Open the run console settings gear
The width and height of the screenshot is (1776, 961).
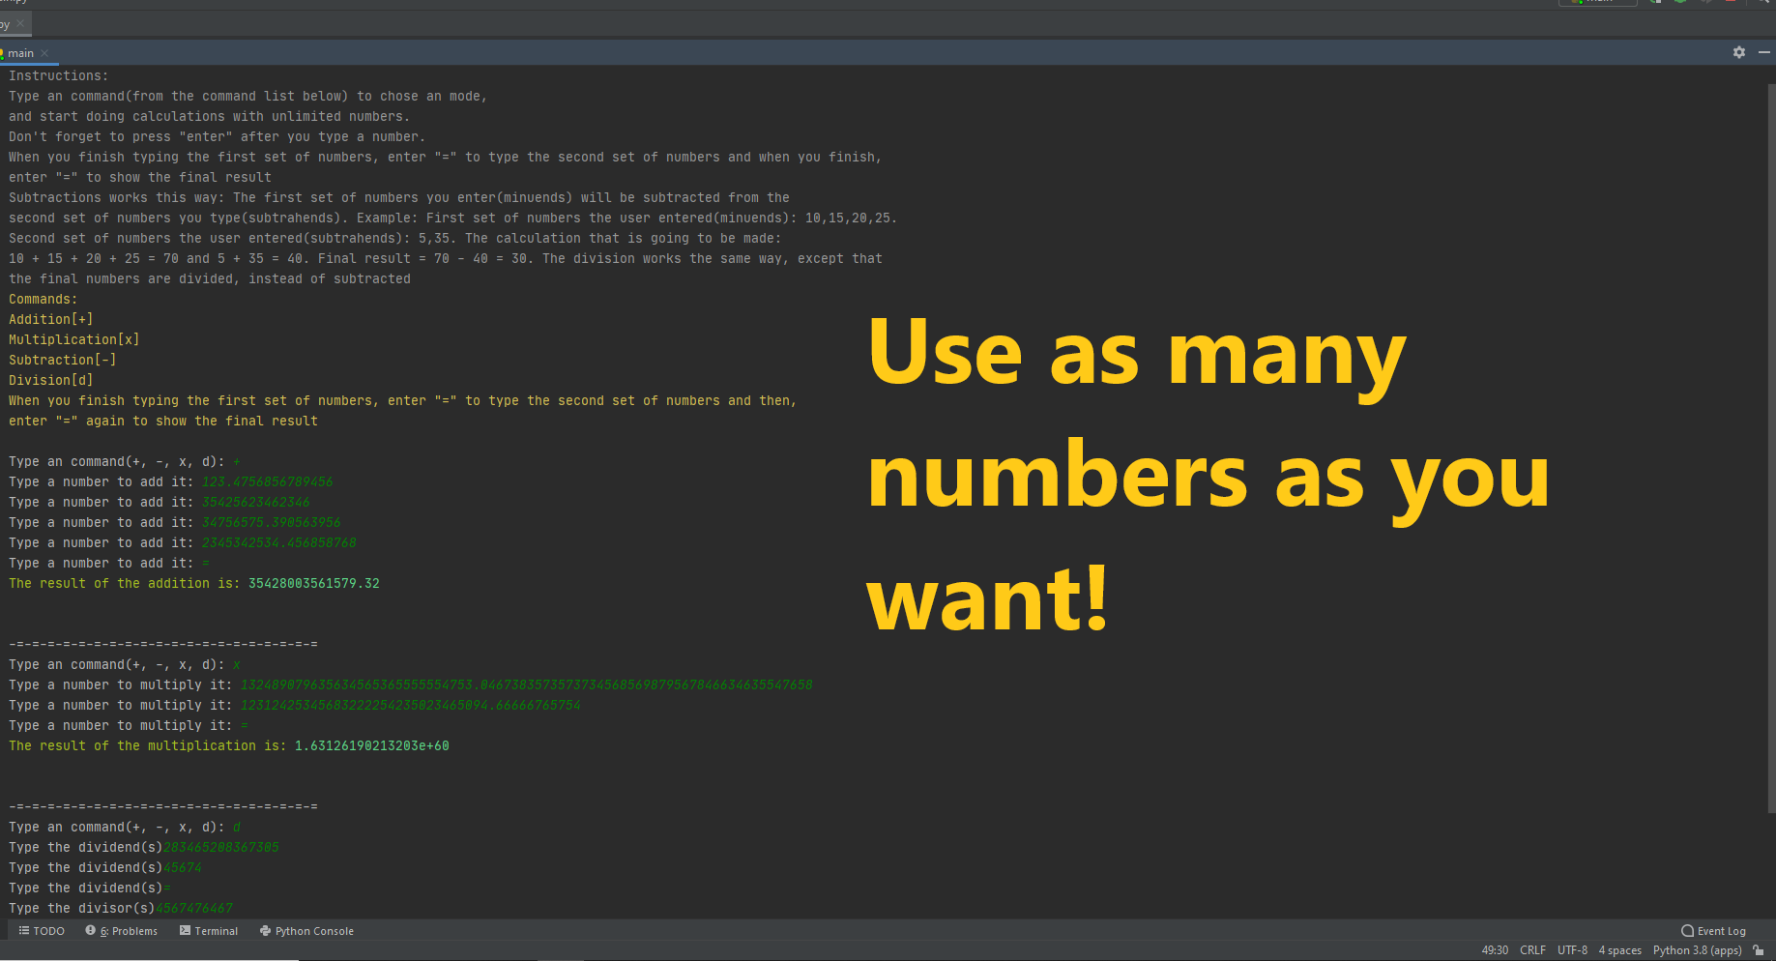[1738, 52]
